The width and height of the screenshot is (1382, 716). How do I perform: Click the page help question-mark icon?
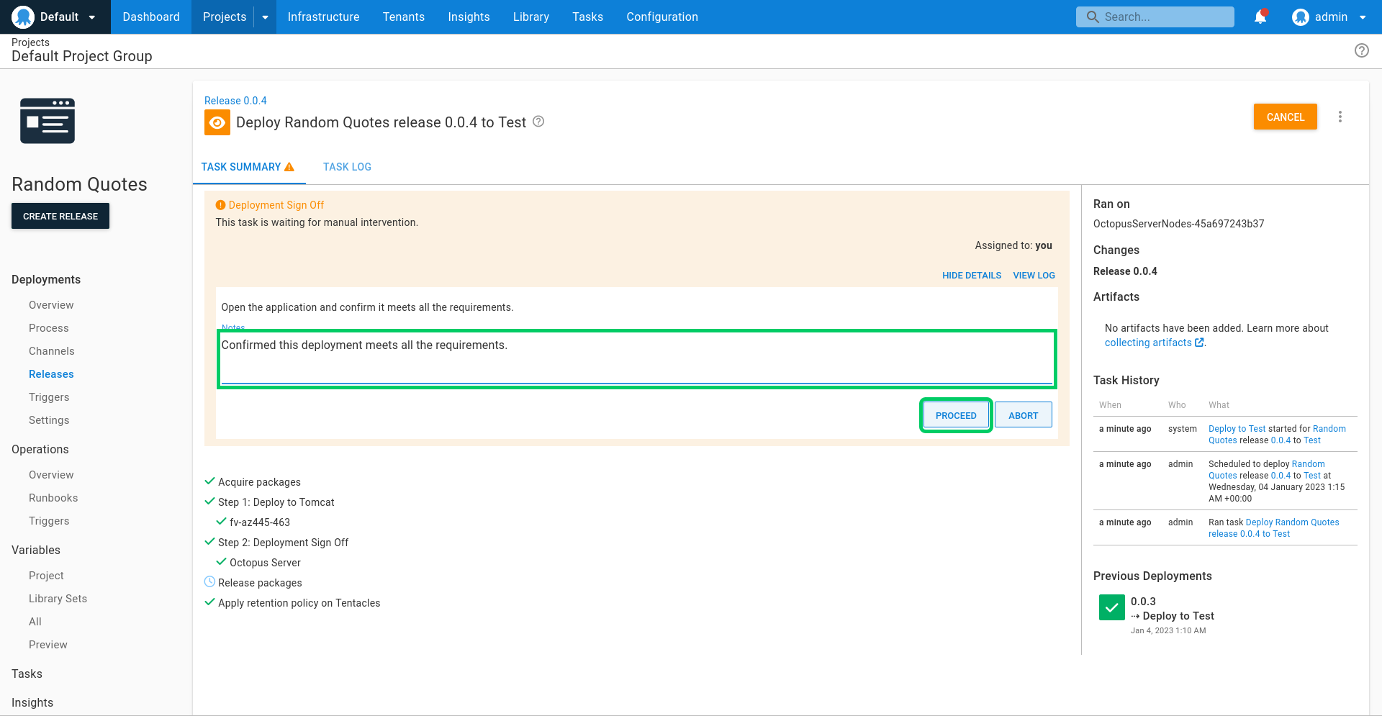click(1361, 50)
